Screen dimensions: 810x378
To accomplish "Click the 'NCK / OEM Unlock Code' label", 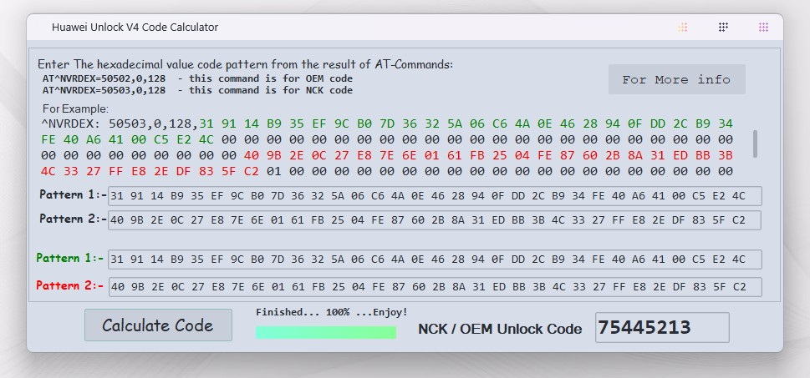I will pos(500,329).
